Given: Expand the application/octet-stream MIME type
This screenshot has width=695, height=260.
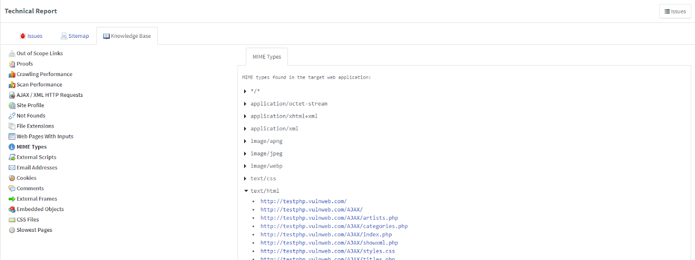Looking at the screenshot, I should [x=245, y=104].
